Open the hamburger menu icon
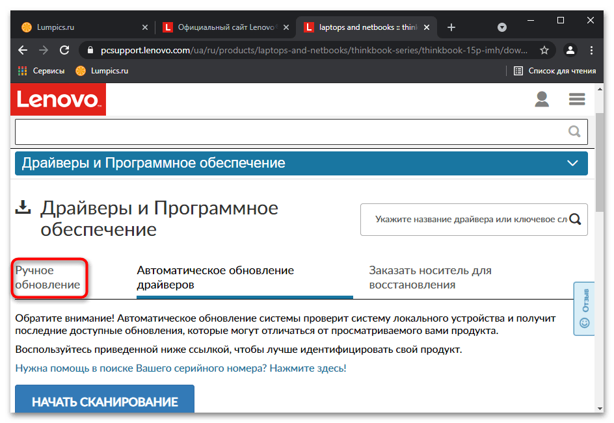The height and width of the screenshot is (423, 614). pyautogui.click(x=577, y=99)
